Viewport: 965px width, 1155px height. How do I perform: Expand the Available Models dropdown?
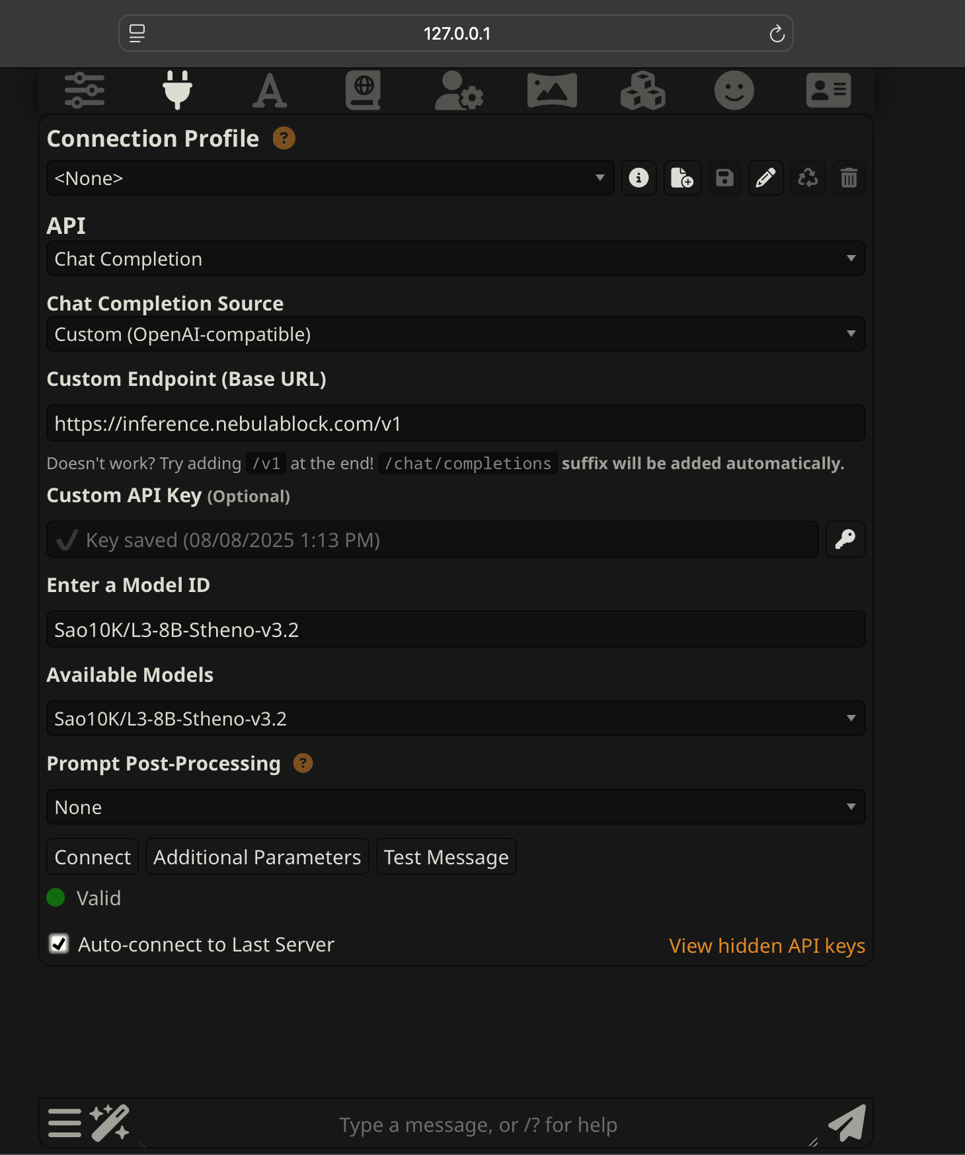coord(456,718)
